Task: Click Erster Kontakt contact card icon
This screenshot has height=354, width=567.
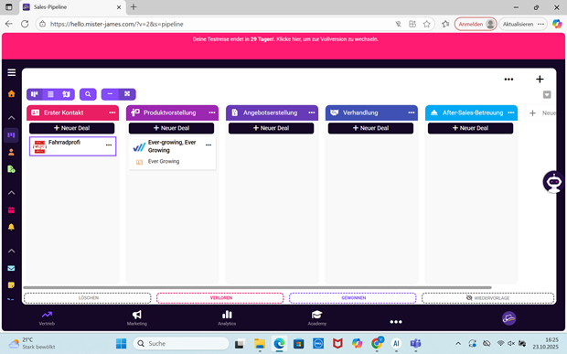Action: (36, 113)
